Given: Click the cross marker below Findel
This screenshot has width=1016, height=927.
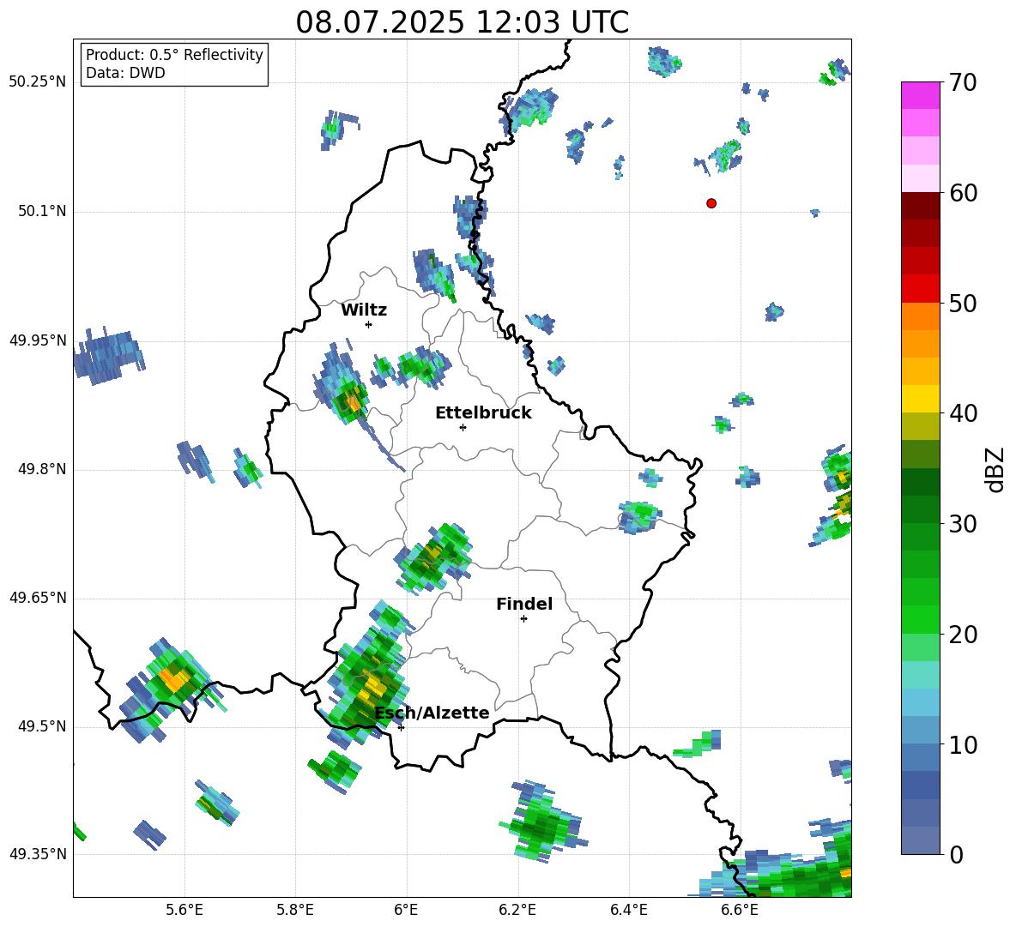Looking at the screenshot, I should coord(523,619).
